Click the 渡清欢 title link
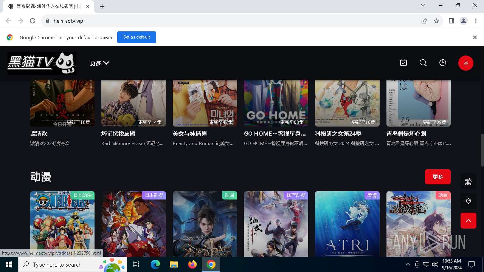 coord(39,133)
